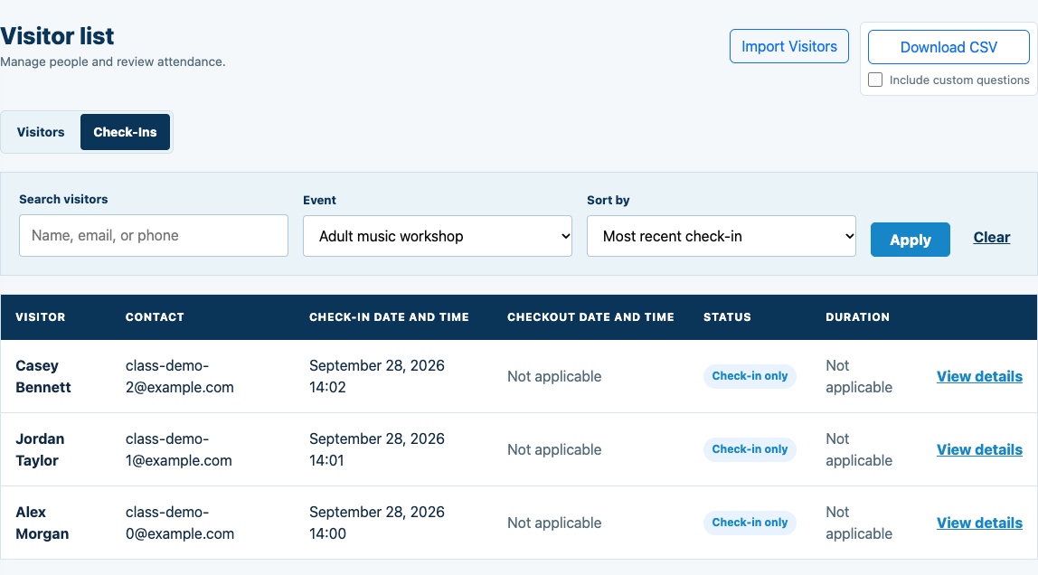
Task: Click Alex Morgan's Check-in only badge
Action: (x=750, y=523)
